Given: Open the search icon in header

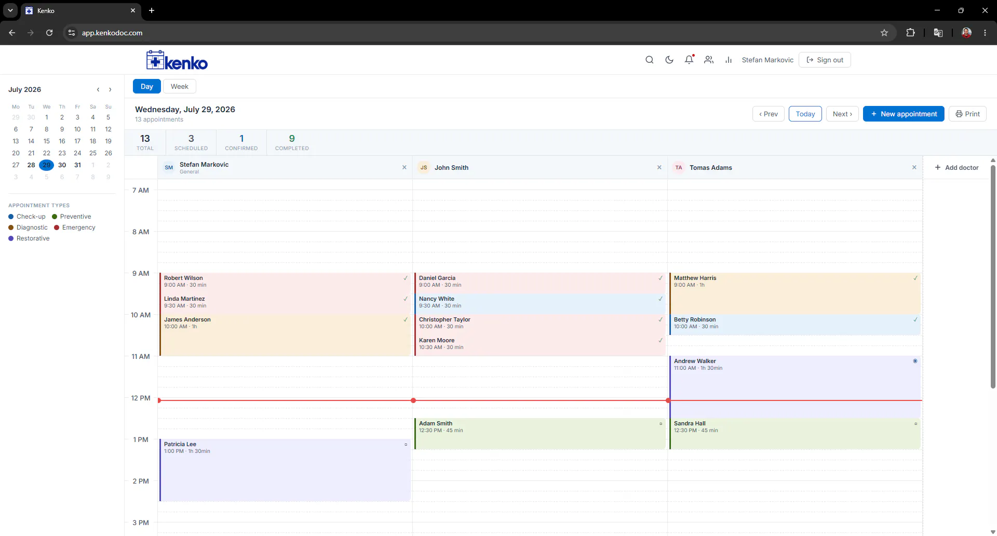Looking at the screenshot, I should point(649,60).
